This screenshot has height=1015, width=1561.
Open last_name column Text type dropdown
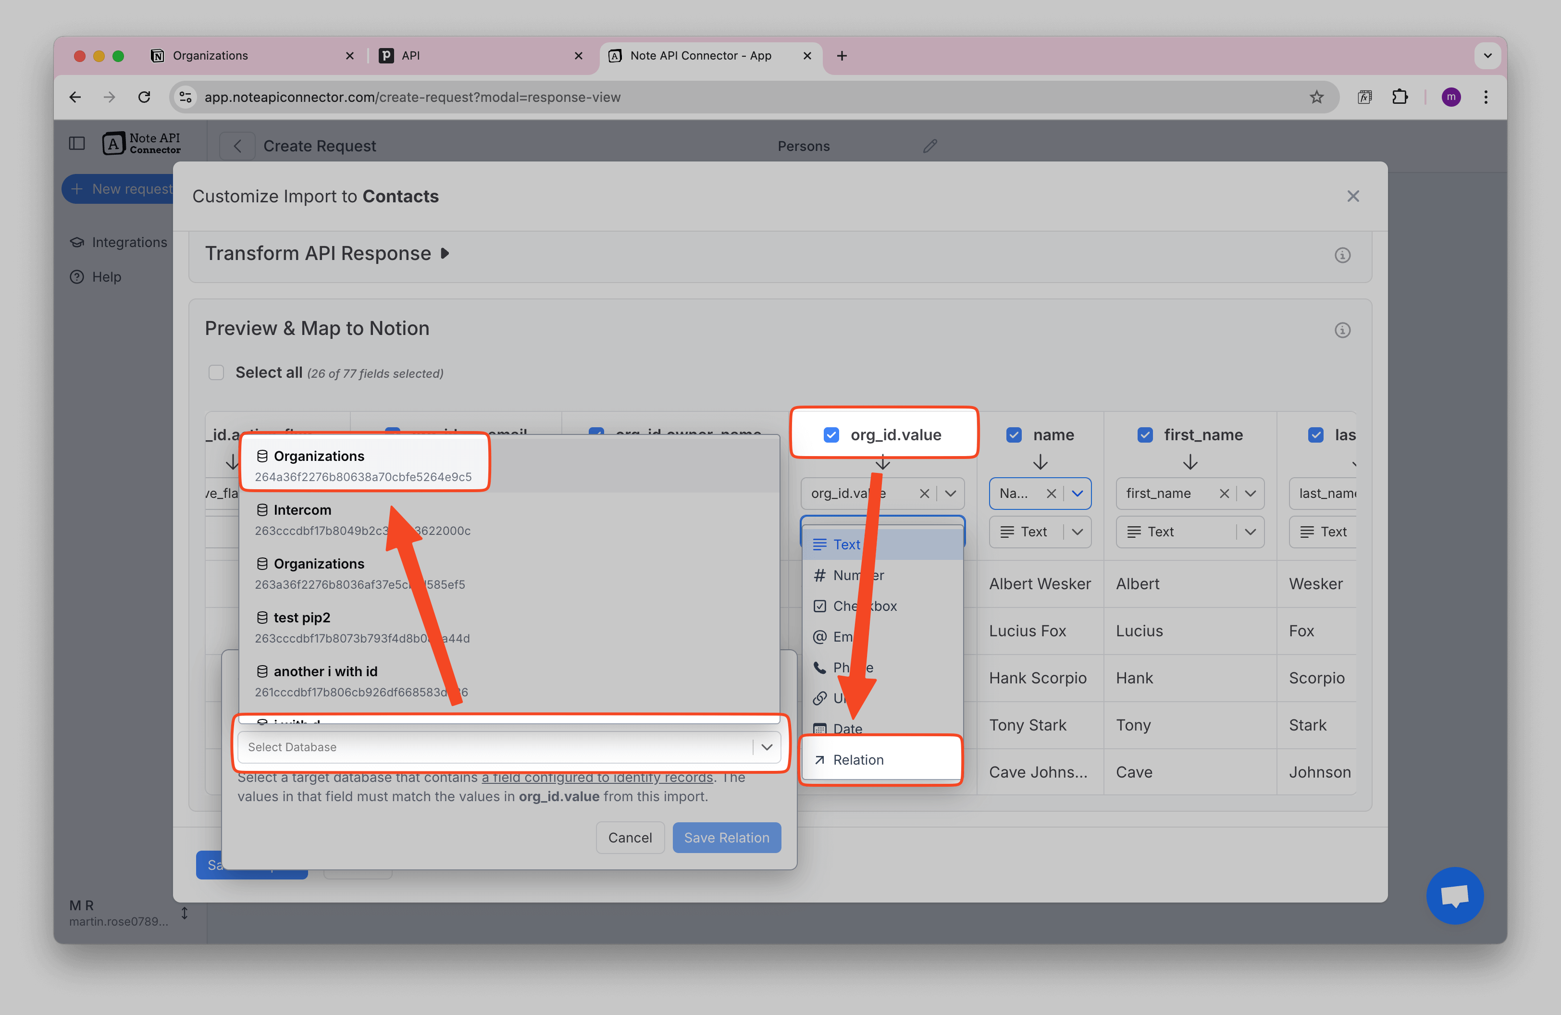pyautogui.click(x=1322, y=532)
